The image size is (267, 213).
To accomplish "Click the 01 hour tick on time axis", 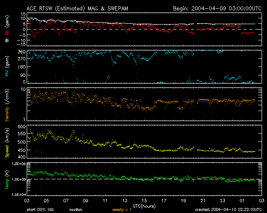I will click(x=242, y=200).
